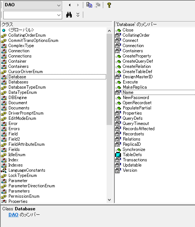Select the RecordsAffected member

(138, 129)
